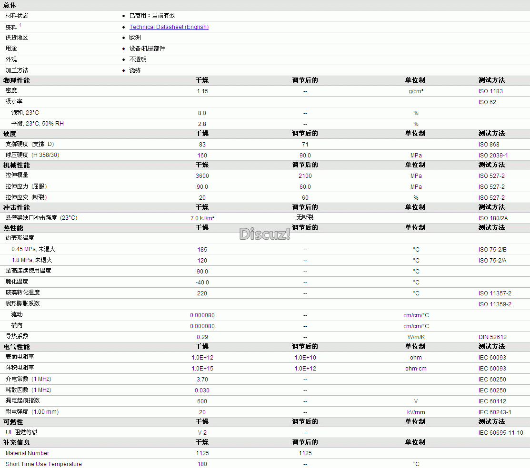This screenshot has height=468, width=530.
Task: Select the ohm·cm unit cell
Action: [416, 369]
